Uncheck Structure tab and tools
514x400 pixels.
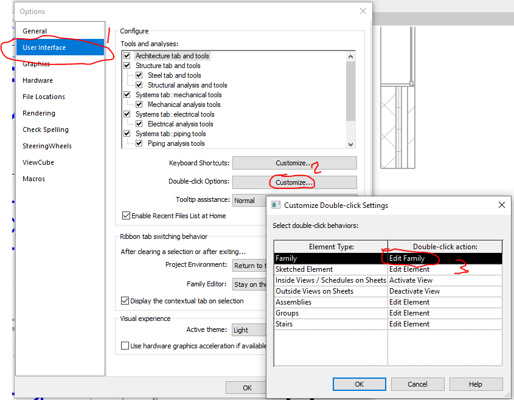tap(127, 65)
